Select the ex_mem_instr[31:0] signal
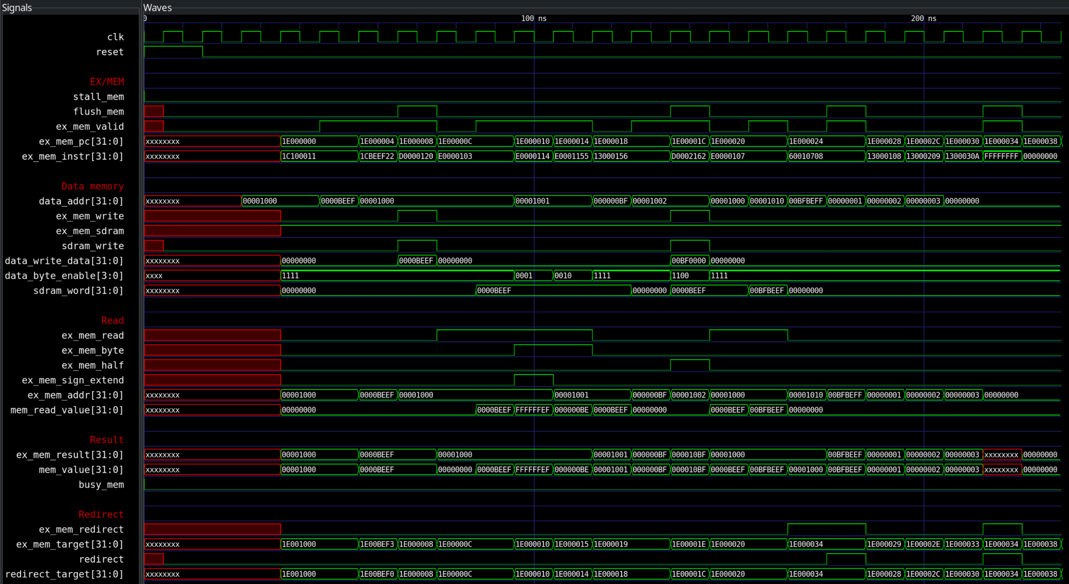Viewport: 1069px width, 584px height. coord(73,156)
